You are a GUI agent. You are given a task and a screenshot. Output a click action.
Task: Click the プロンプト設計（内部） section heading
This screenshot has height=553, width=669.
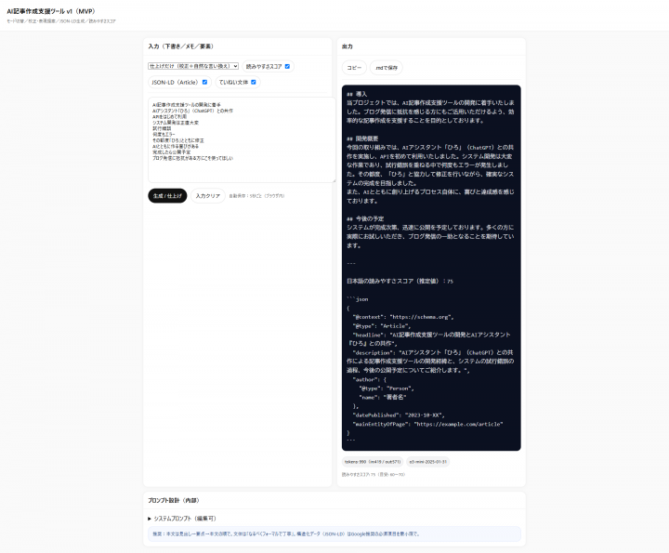coord(173,500)
